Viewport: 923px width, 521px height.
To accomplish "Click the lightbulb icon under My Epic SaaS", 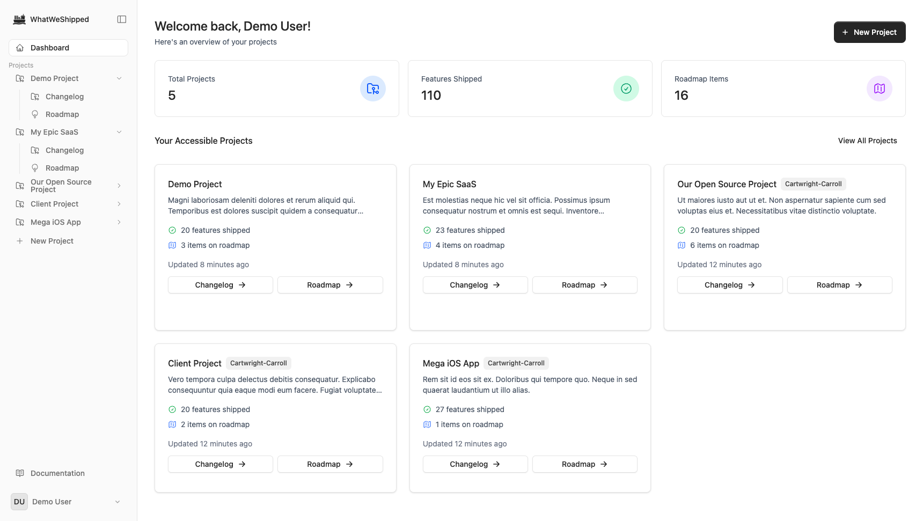I will [35, 168].
